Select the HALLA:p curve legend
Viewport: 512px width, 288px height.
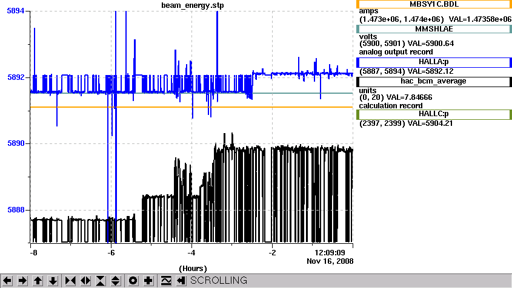pos(434,62)
